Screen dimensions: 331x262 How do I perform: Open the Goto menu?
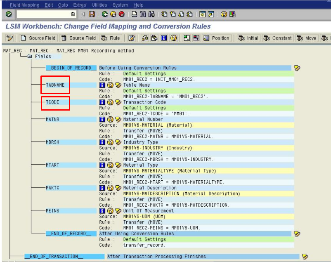[x=63, y=5]
